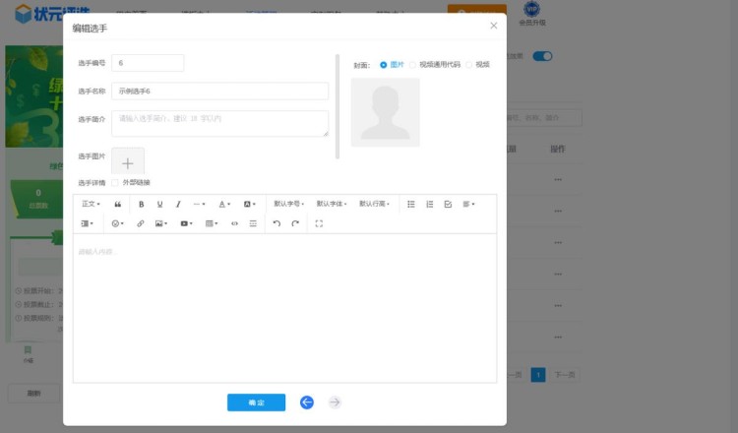738x433 pixels.
Task: Choose the 视频通用代码 cover option
Action: (412, 65)
